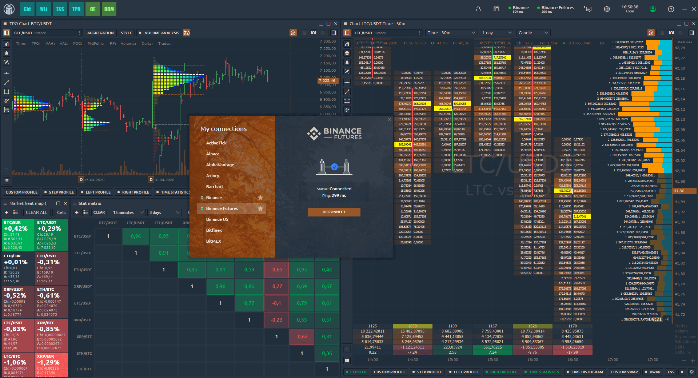
Task: Open the green user account icon
Action: 653,9
